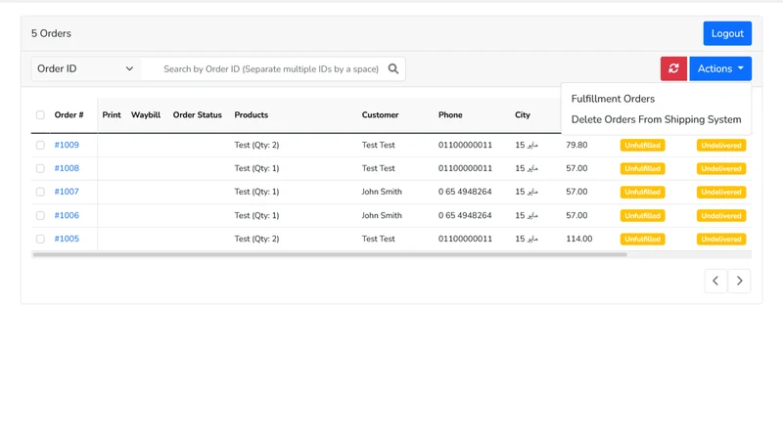Click the Phone column header
Image resolution: width=783 pixels, height=440 pixels.
pos(450,114)
